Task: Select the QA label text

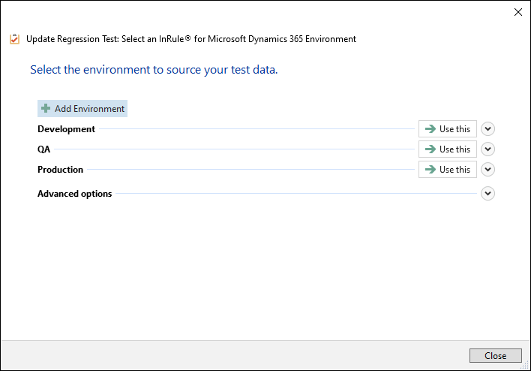Action: 43,149
